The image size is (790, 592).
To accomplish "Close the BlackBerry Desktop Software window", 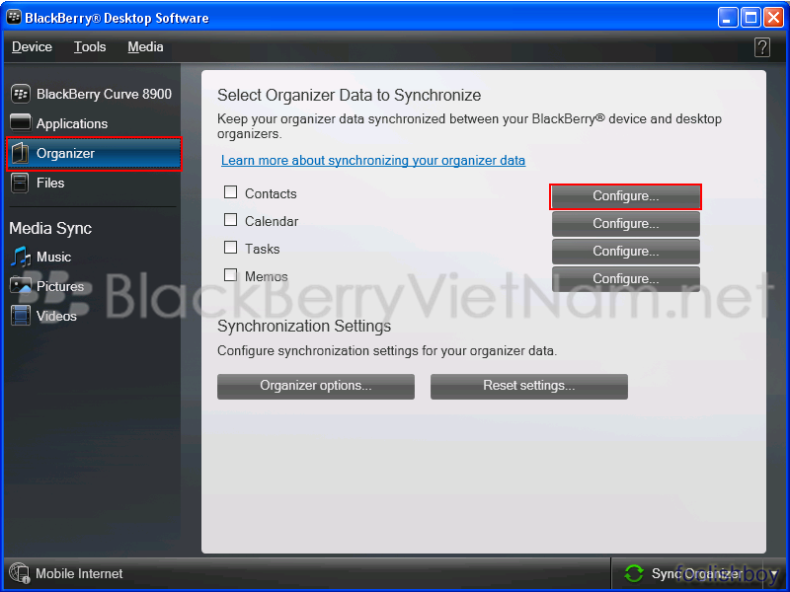I will coord(774,18).
